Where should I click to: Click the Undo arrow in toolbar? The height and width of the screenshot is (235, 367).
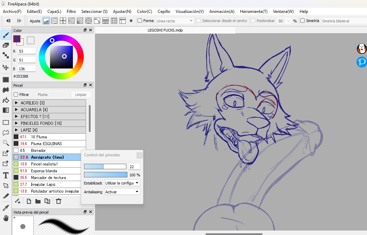(9, 21)
